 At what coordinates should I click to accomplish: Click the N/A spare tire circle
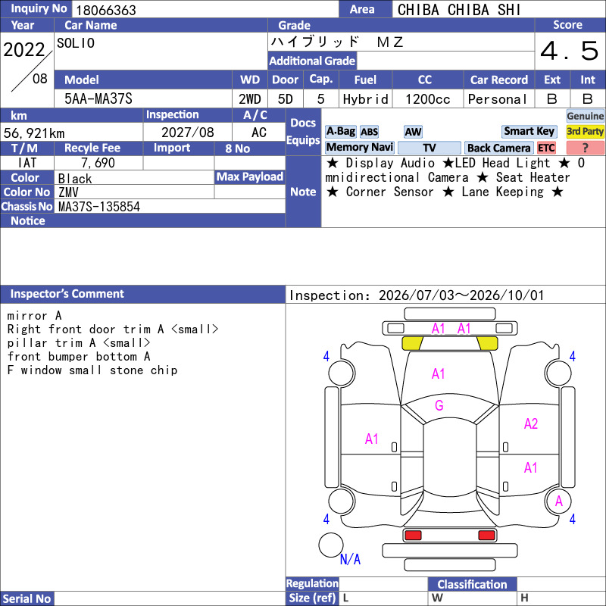[x=331, y=545]
